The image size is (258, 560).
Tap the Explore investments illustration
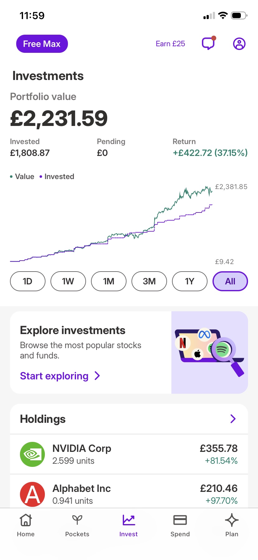210,352
